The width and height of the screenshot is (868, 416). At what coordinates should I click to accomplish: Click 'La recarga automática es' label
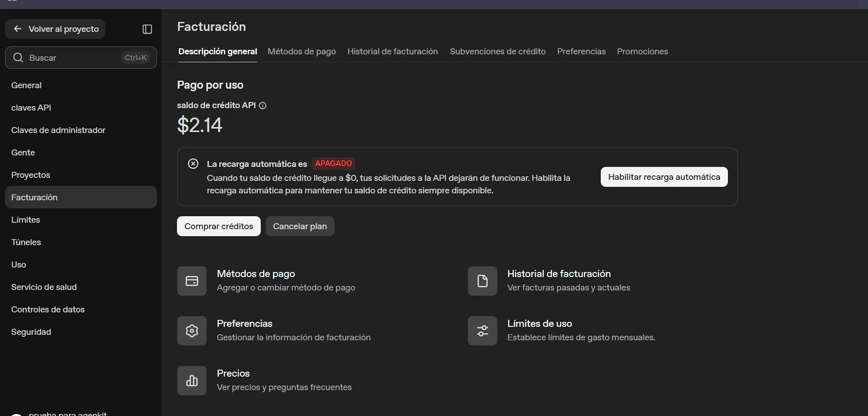pyautogui.click(x=257, y=164)
